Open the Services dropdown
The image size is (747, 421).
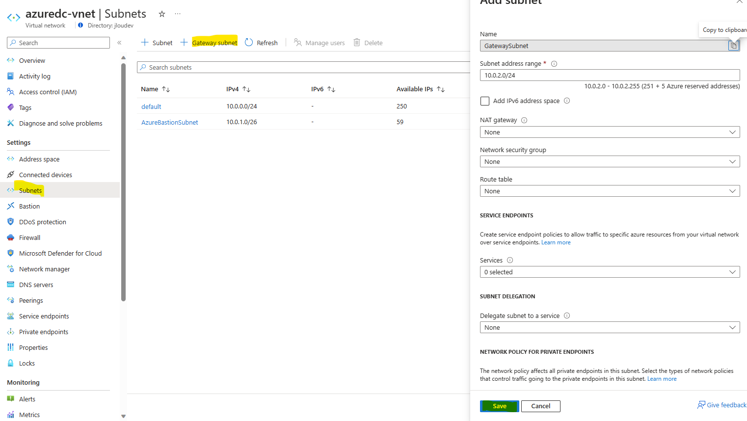610,272
